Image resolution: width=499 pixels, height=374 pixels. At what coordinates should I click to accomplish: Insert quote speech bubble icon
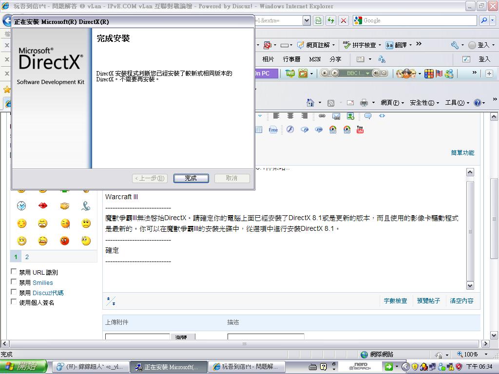point(368,116)
